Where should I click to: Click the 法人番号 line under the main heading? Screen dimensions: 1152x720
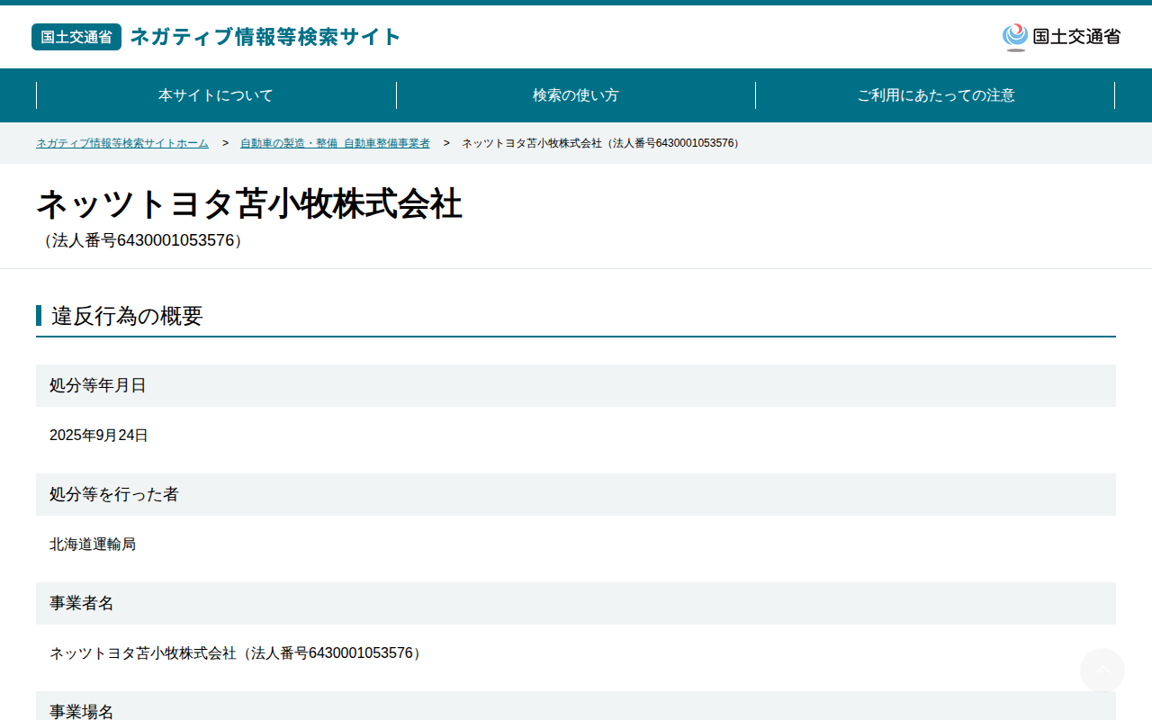[143, 240]
